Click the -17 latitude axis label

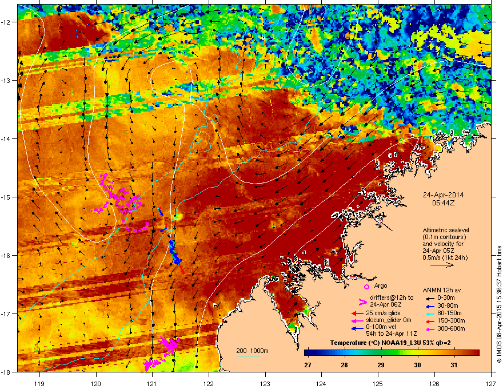pos(6,313)
